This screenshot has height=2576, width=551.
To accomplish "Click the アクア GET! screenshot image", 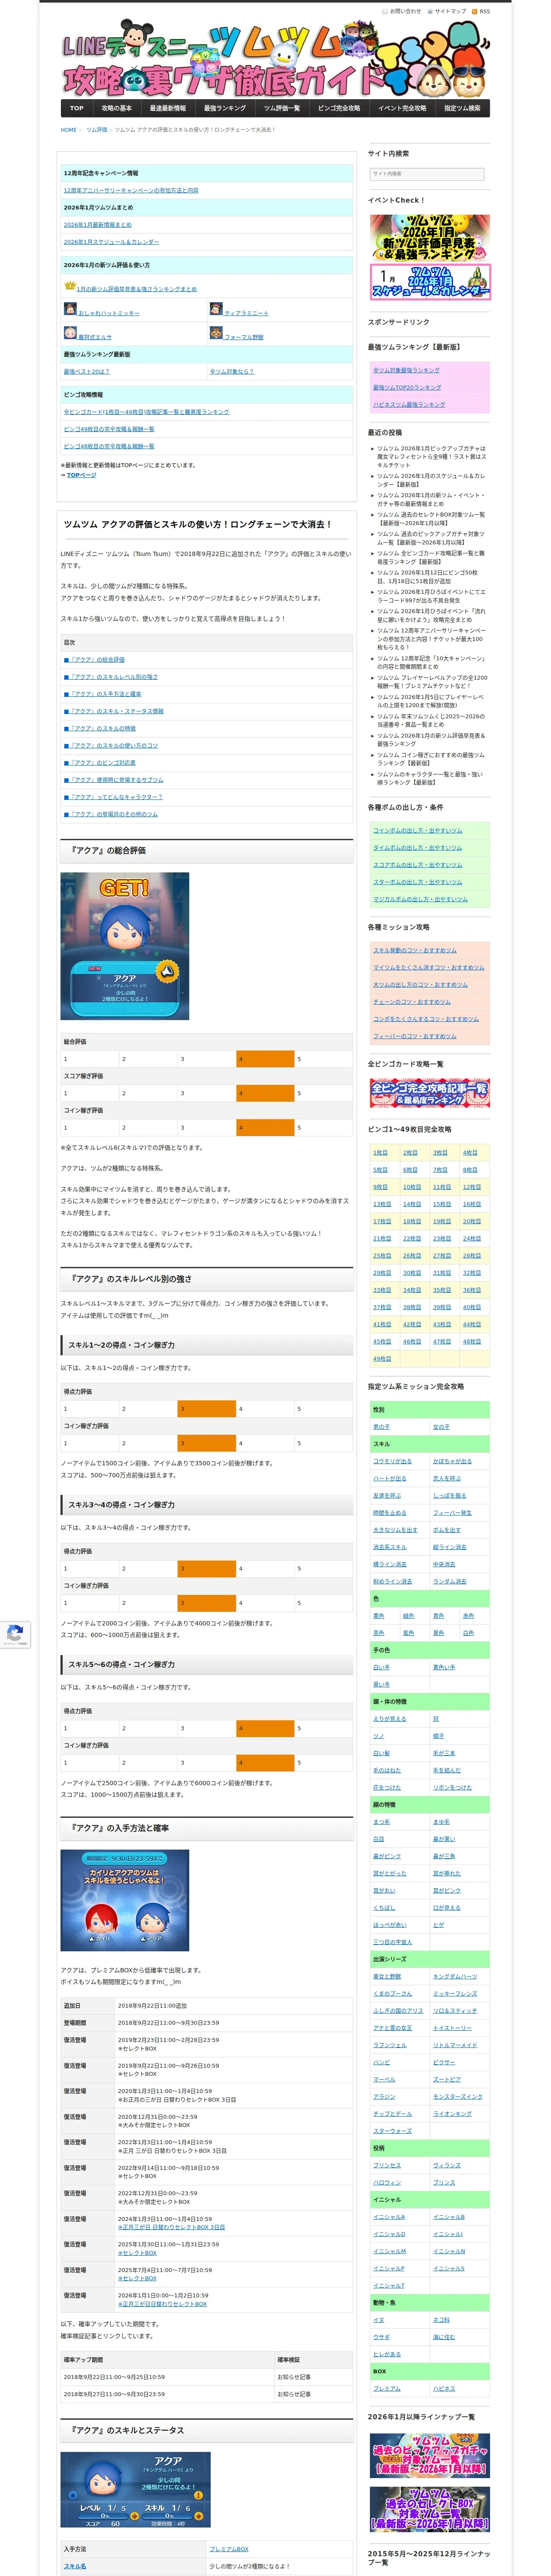I will click(x=125, y=946).
